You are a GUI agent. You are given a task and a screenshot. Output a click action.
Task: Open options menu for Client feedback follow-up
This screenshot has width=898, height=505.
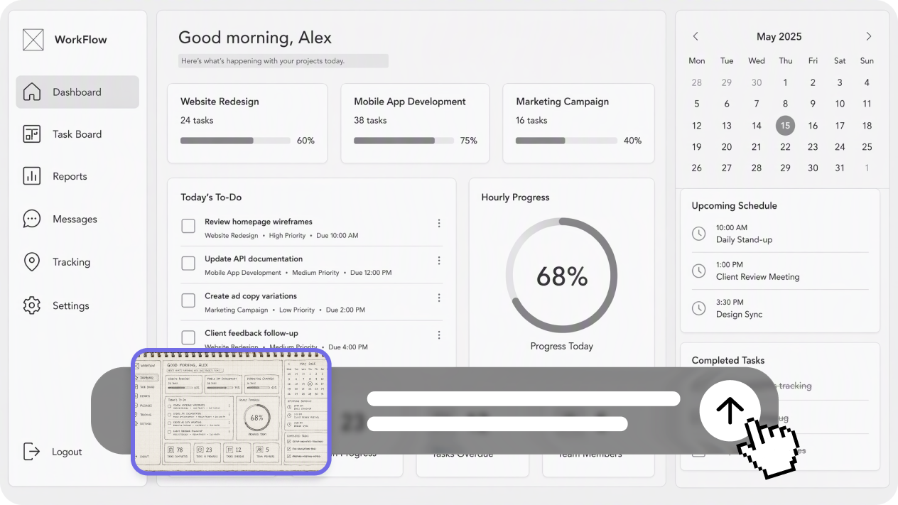tap(439, 335)
